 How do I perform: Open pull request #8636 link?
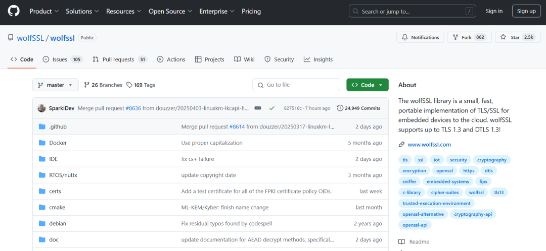(x=133, y=108)
